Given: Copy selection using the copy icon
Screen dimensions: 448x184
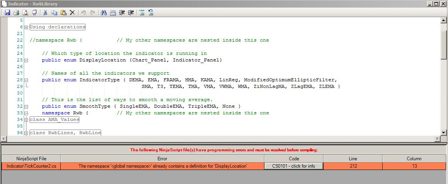Looking at the screenshot, I should 54,12.
